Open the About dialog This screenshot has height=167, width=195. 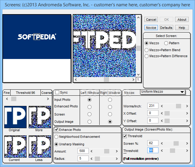coord(182,20)
